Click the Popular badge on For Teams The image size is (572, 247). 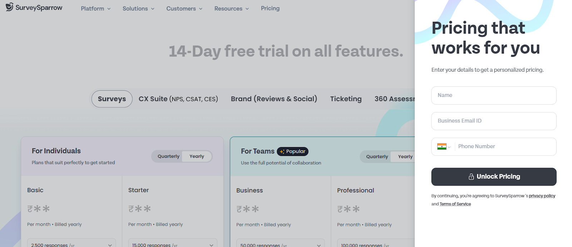(292, 151)
